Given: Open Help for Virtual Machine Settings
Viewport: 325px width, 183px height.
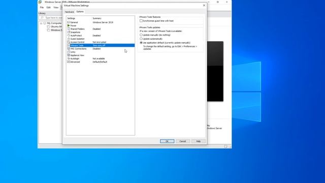Looking at the screenshot, I should click(x=199, y=141).
